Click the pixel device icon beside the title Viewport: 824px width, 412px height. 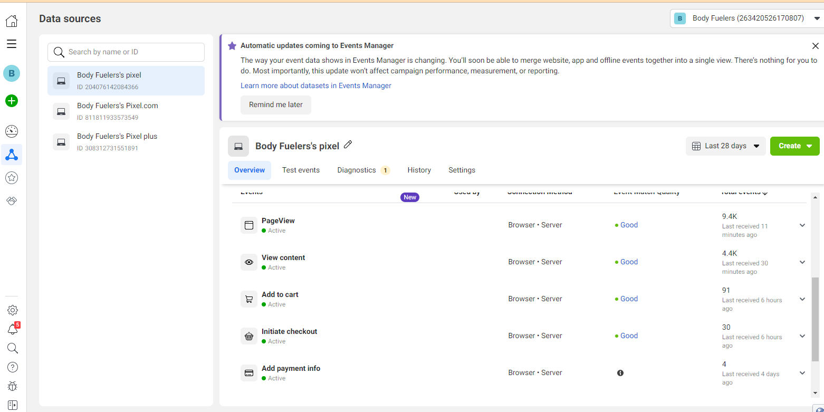pos(238,146)
